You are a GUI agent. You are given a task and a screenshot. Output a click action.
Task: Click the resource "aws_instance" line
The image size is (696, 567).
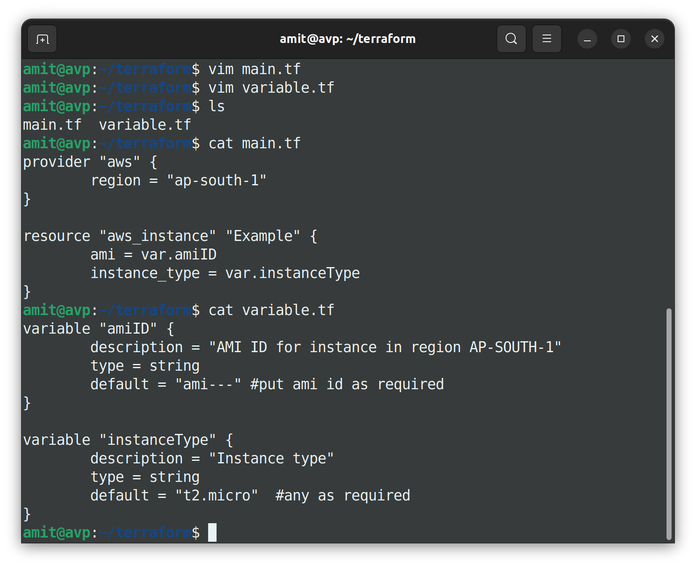click(170, 236)
